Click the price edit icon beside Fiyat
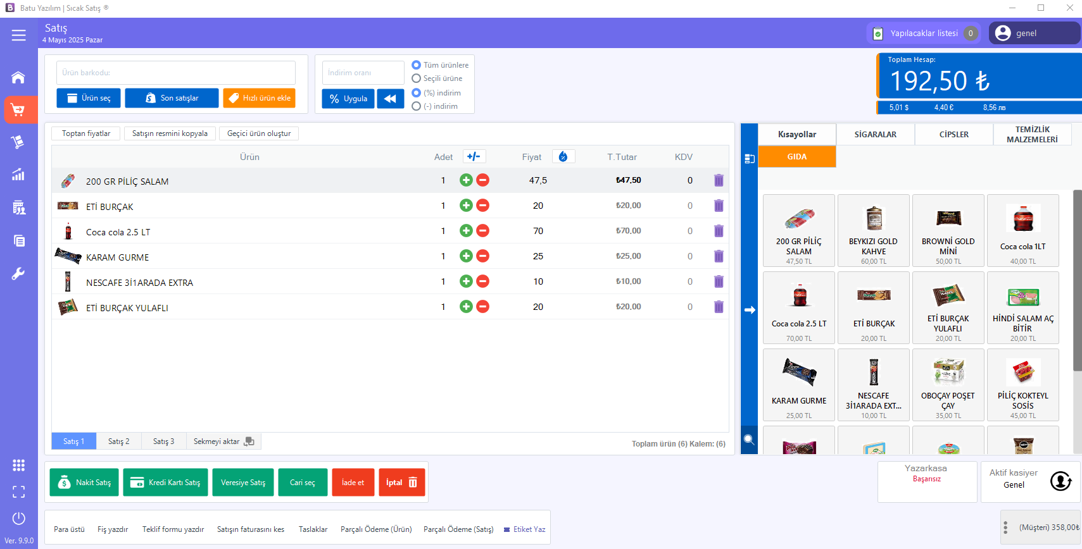This screenshot has height=549, width=1082. click(x=563, y=156)
